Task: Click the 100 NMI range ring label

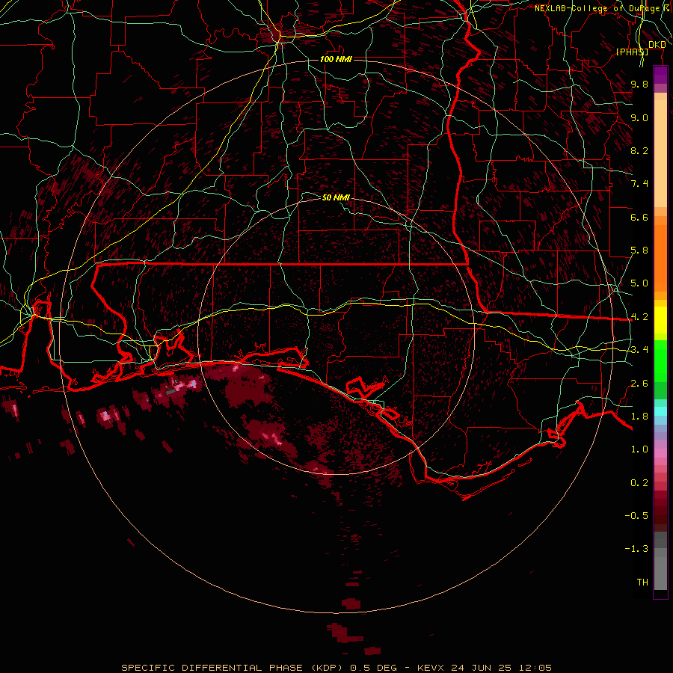Action: coord(336,59)
